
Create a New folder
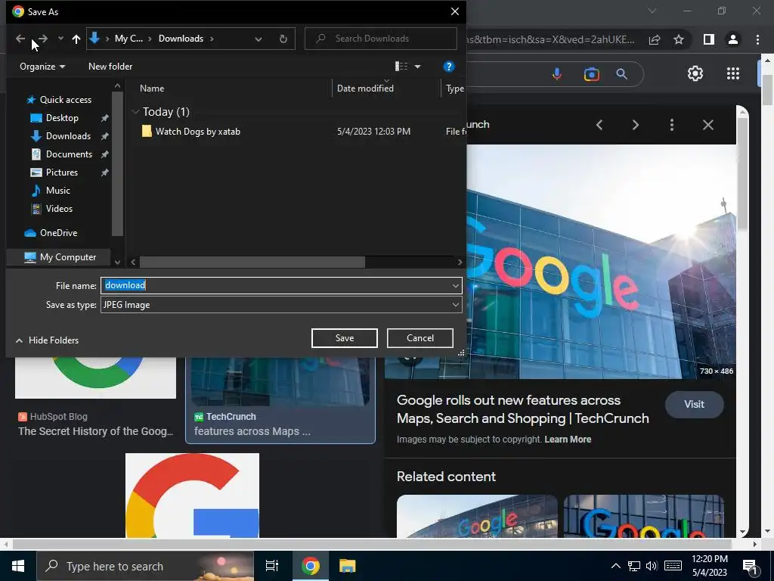point(110,67)
